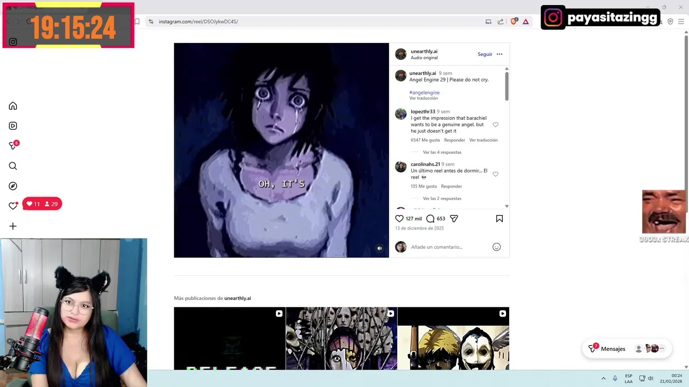Open the network tray icon

click(642, 378)
